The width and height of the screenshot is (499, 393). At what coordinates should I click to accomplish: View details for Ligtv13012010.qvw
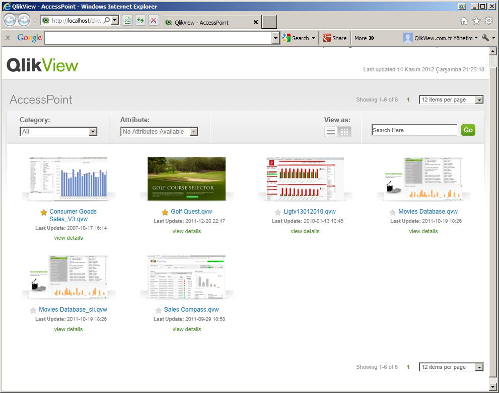pos(305,231)
